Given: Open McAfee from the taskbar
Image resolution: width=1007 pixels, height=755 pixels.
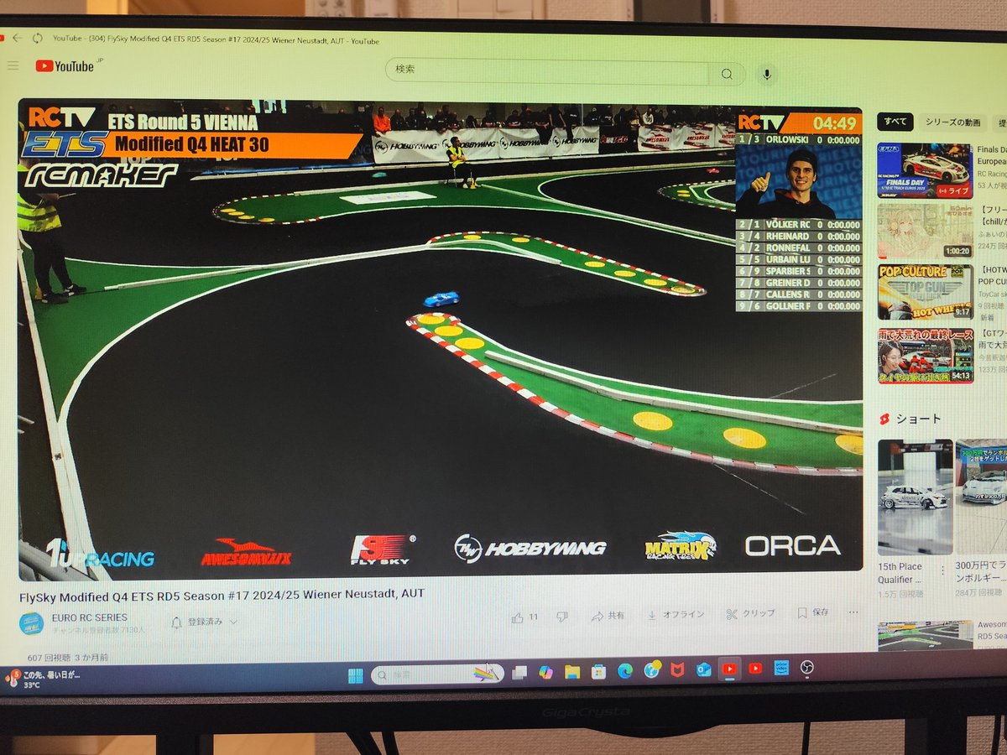Looking at the screenshot, I should click(x=677, y=669).
